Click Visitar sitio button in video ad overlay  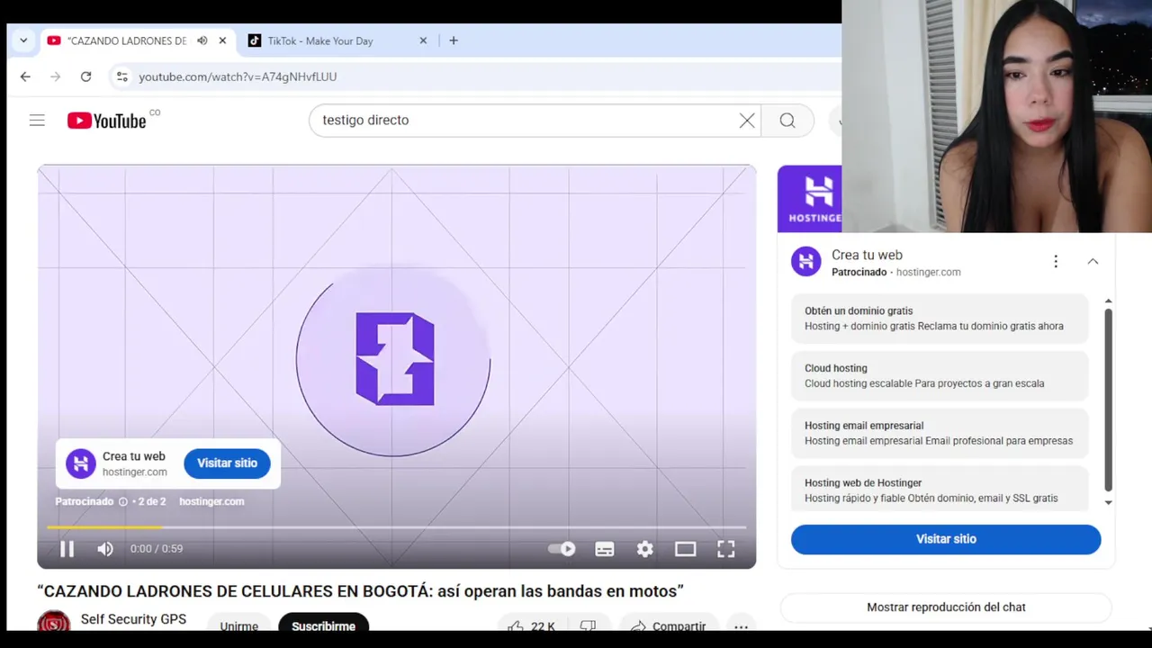pos(227,463)
